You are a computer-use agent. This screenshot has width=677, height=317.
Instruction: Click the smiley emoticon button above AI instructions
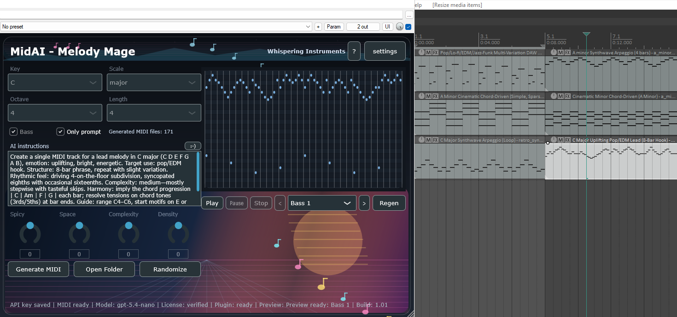pos(193,146)
